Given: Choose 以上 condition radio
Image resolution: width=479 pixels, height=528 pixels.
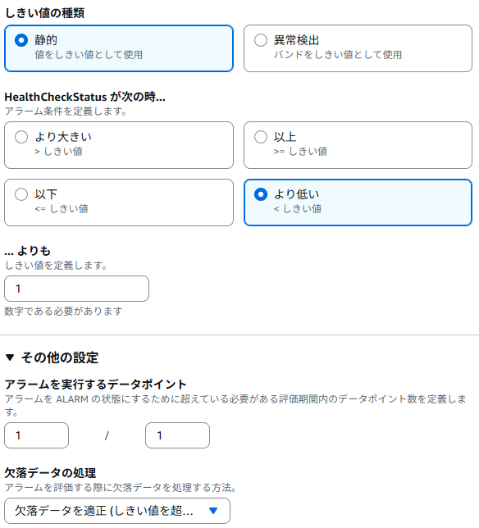Looking at the screenshot, I should pos(261,137).
